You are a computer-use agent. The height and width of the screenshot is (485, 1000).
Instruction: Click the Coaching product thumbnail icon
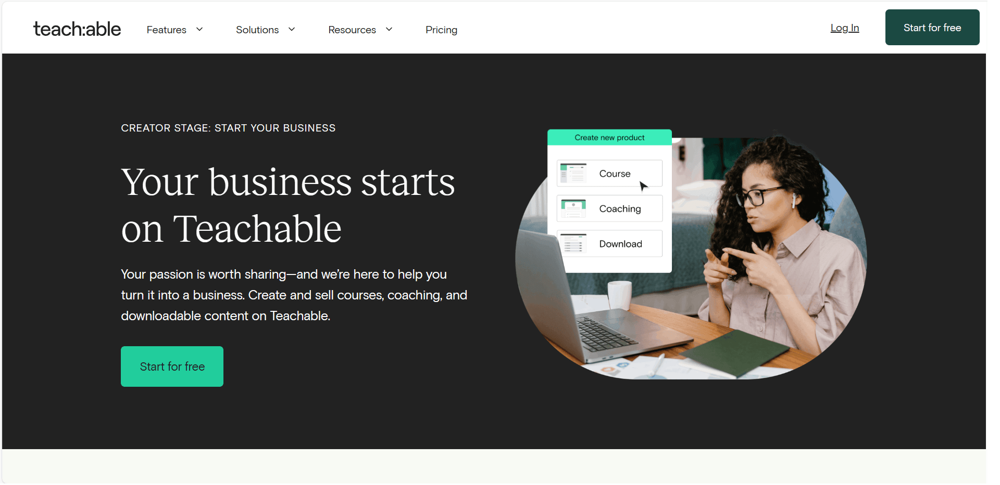(573, 208)
